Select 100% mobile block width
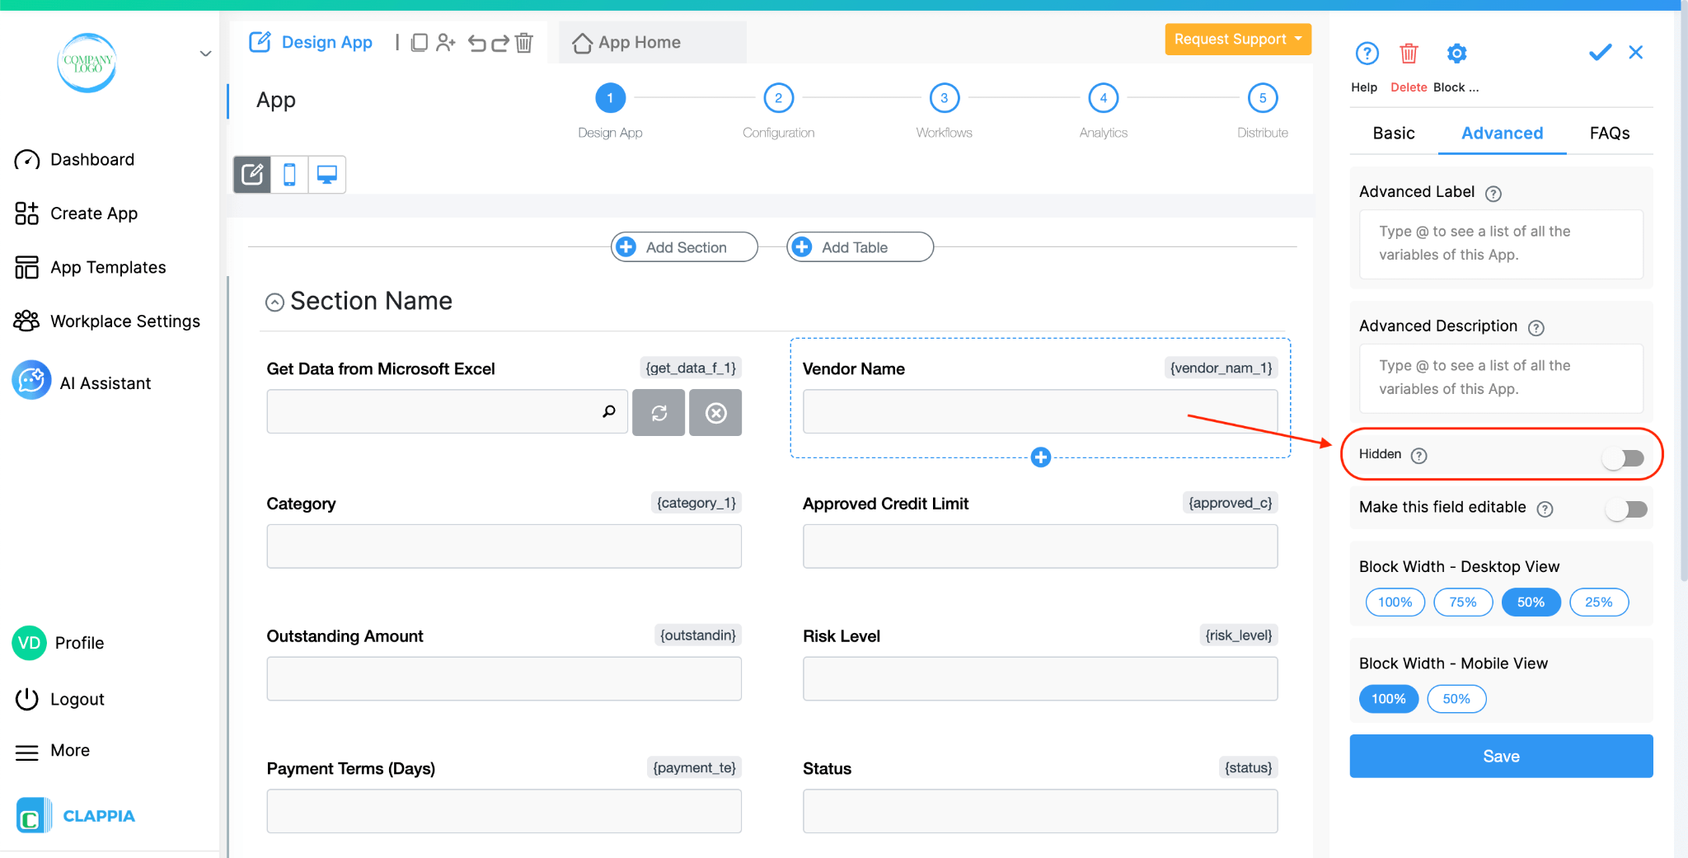Screen dimensions: 1688x858 (1389, 699)
